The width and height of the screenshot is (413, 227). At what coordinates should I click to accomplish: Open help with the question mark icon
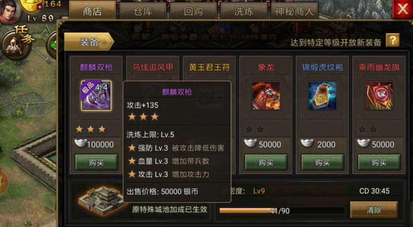393,41
